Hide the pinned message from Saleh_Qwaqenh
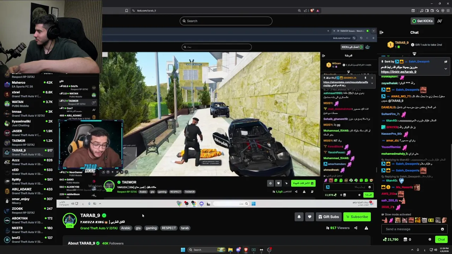The width and height of the screenshot is (452, 254). [x=446, y=62]
